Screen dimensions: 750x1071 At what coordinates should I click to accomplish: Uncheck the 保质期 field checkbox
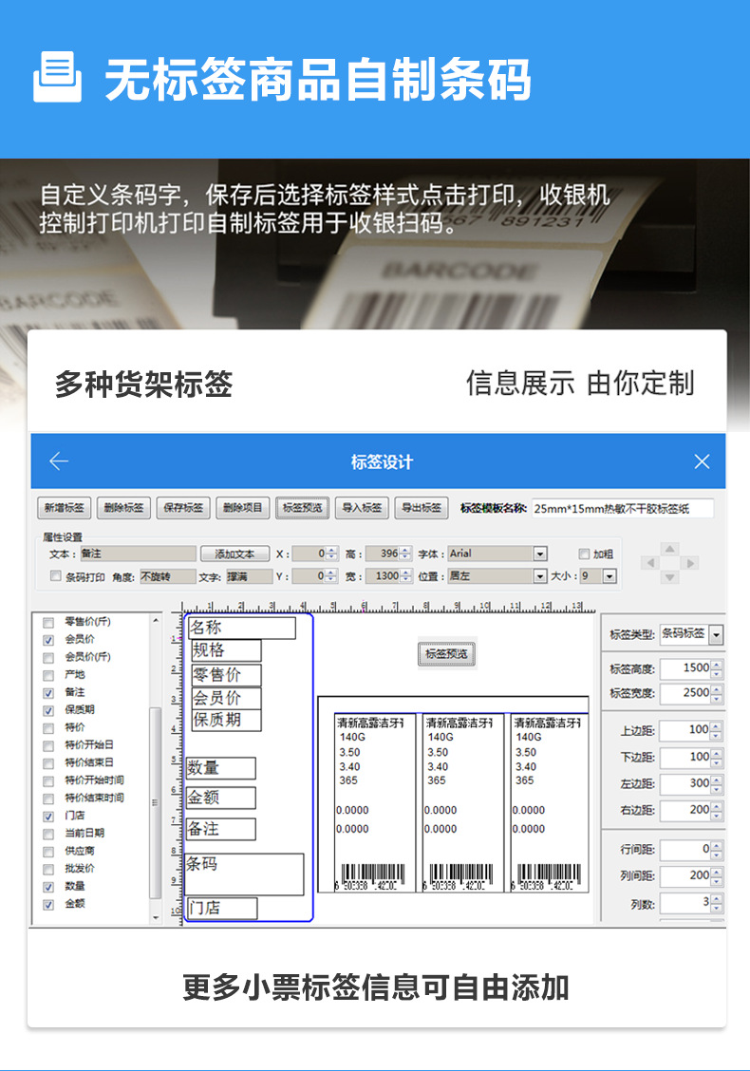[x=48, y=710]
